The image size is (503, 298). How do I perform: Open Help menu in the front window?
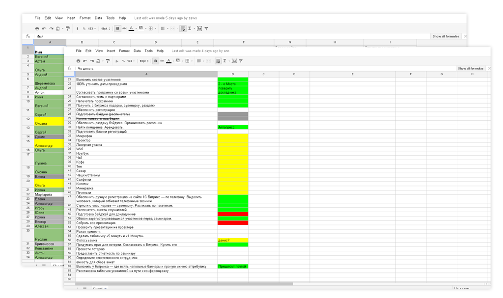[x=160, y=51]
